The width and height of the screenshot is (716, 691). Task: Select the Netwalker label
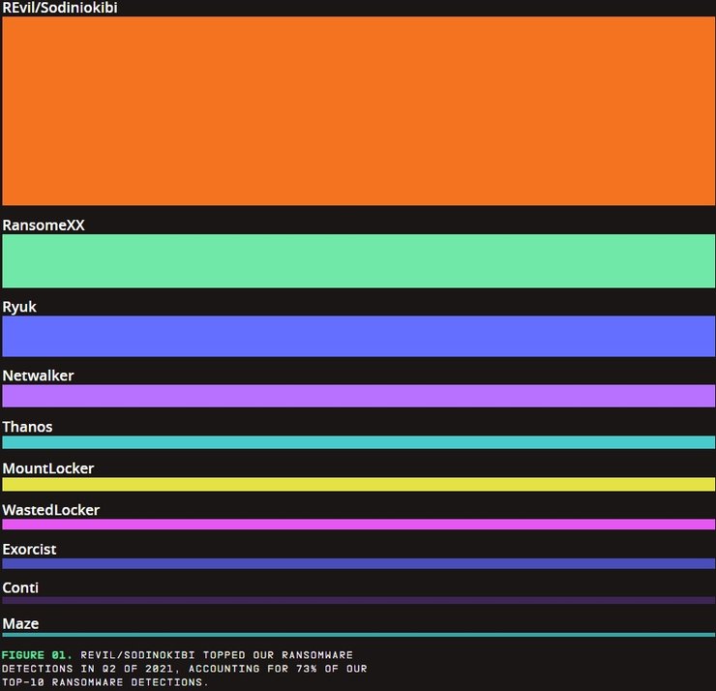point(38,376)
